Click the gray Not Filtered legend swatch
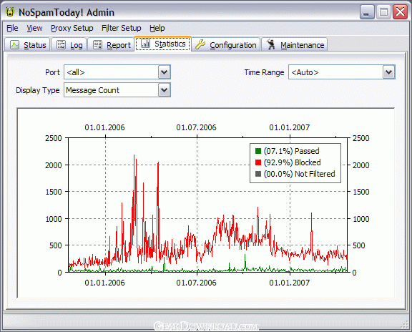Screen dimensions: 412x332 [x=258, y=174]
